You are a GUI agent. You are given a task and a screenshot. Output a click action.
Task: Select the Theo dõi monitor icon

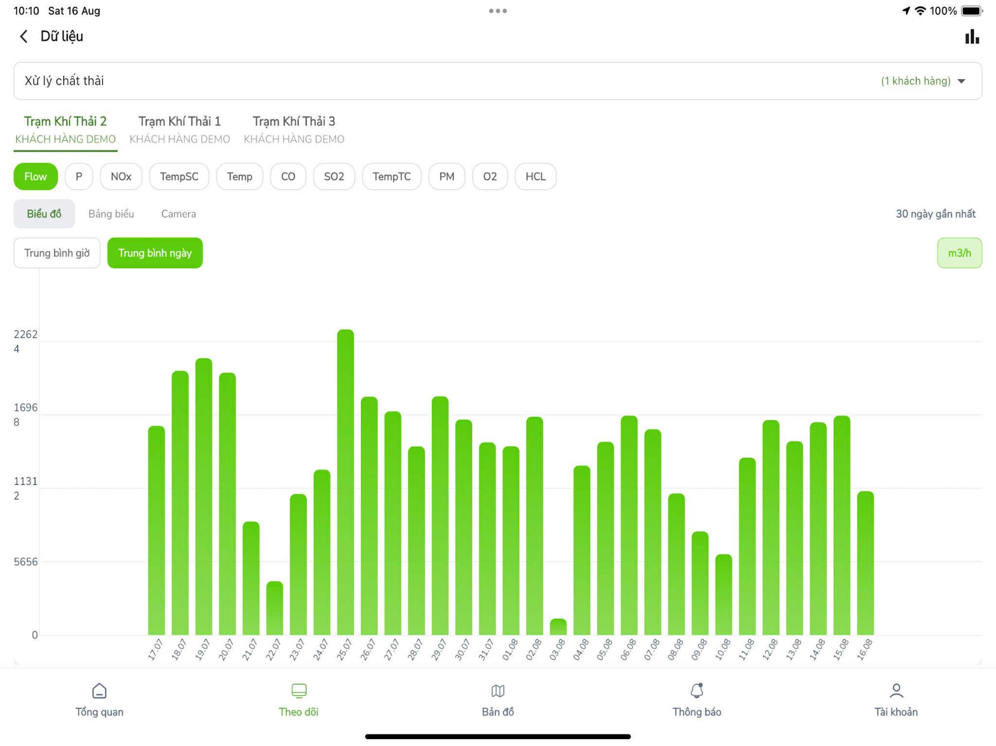(299, 690)
